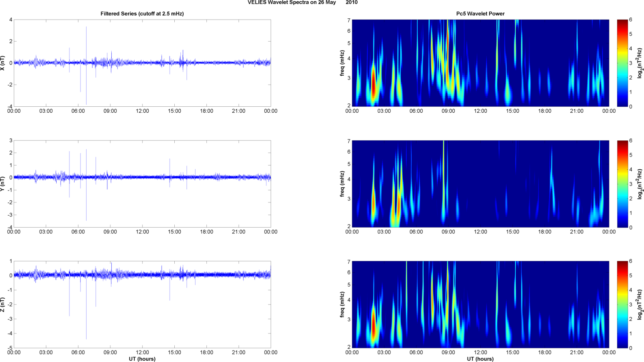Click the 21:00 tick under the Z-component spectrogram

[x=577, y=353]
